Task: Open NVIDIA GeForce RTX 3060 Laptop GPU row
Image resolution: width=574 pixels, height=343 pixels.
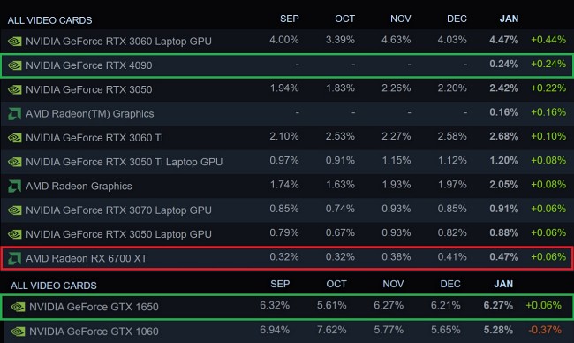Action: pos(287,41)
